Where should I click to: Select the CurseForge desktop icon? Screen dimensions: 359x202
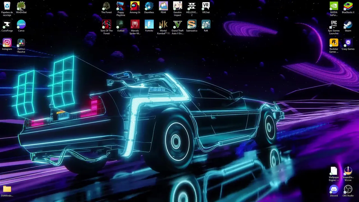click(x=7, y=24)
